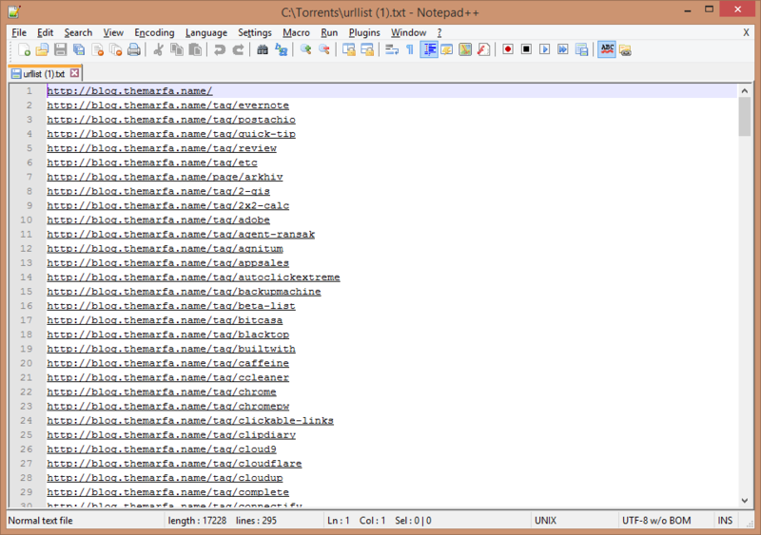This screenshot has height=535, width=761.
Task: Select the urllist (1).txt tab
Action: point(44,73)
